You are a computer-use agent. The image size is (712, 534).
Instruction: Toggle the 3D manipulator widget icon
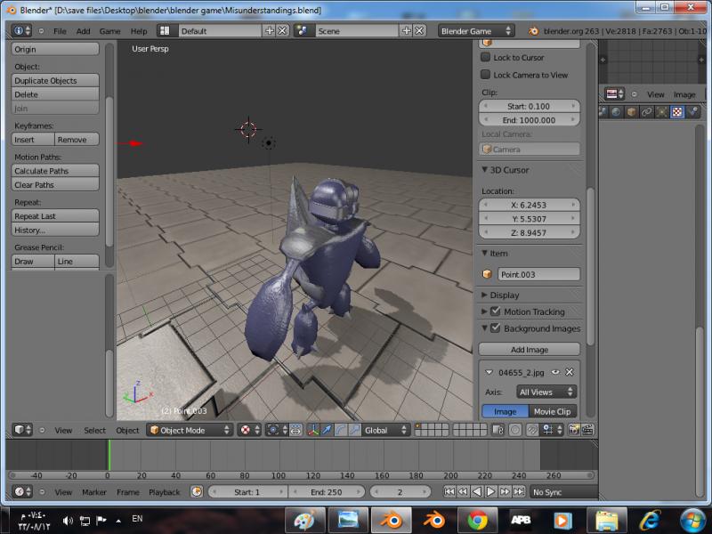pos(313,430)
